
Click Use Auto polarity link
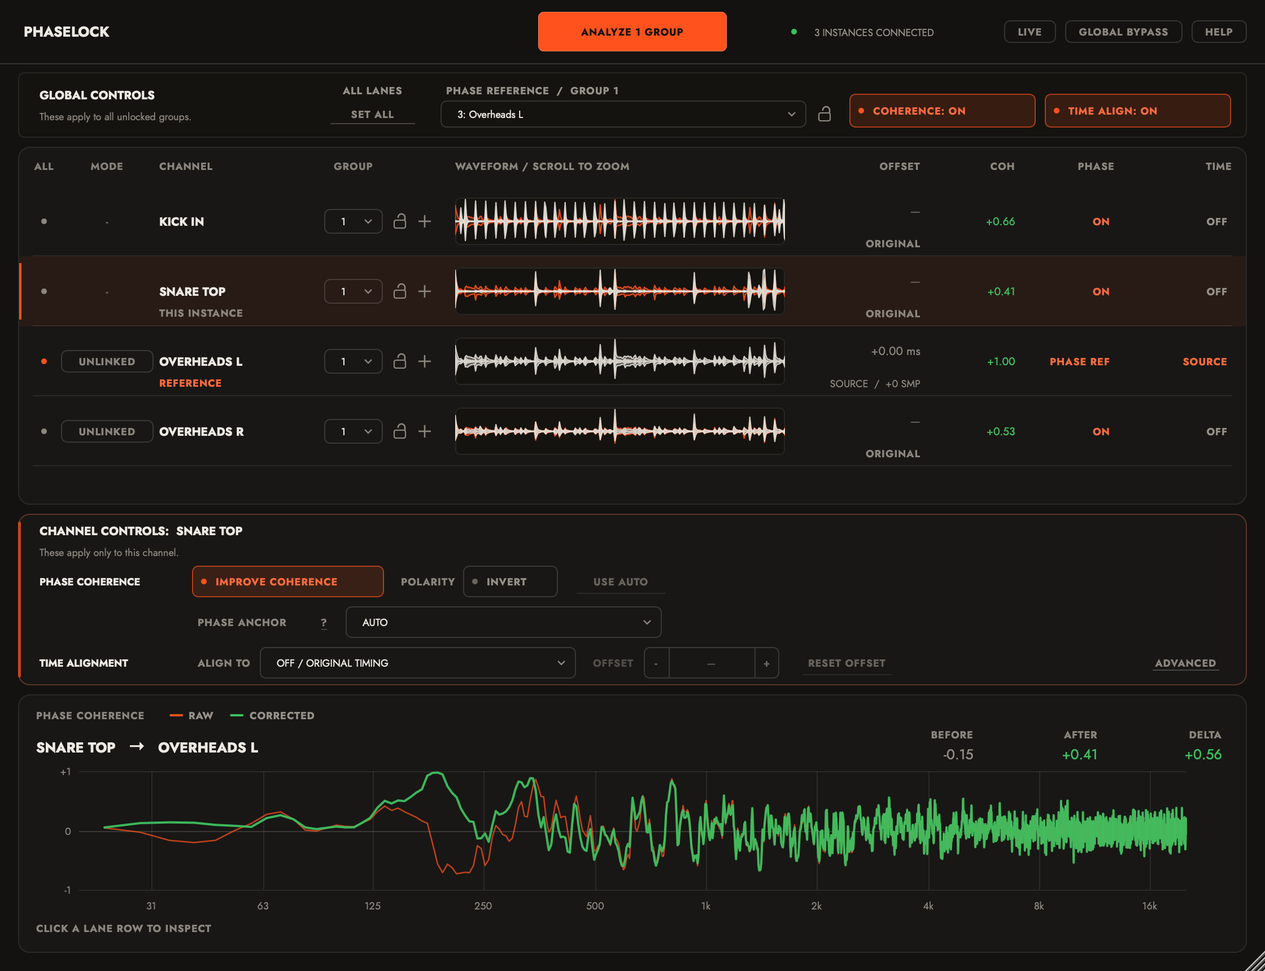(x=621, y=581)
